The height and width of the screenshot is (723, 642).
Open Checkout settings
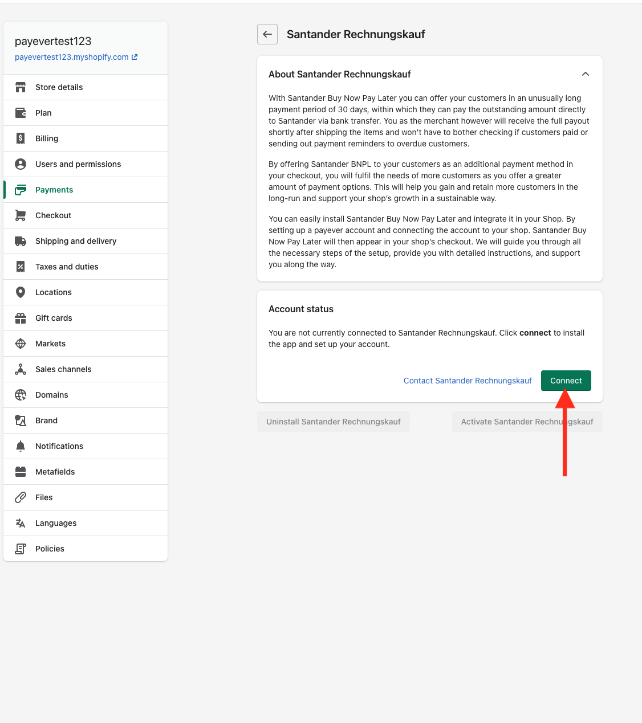pos(86,215)
